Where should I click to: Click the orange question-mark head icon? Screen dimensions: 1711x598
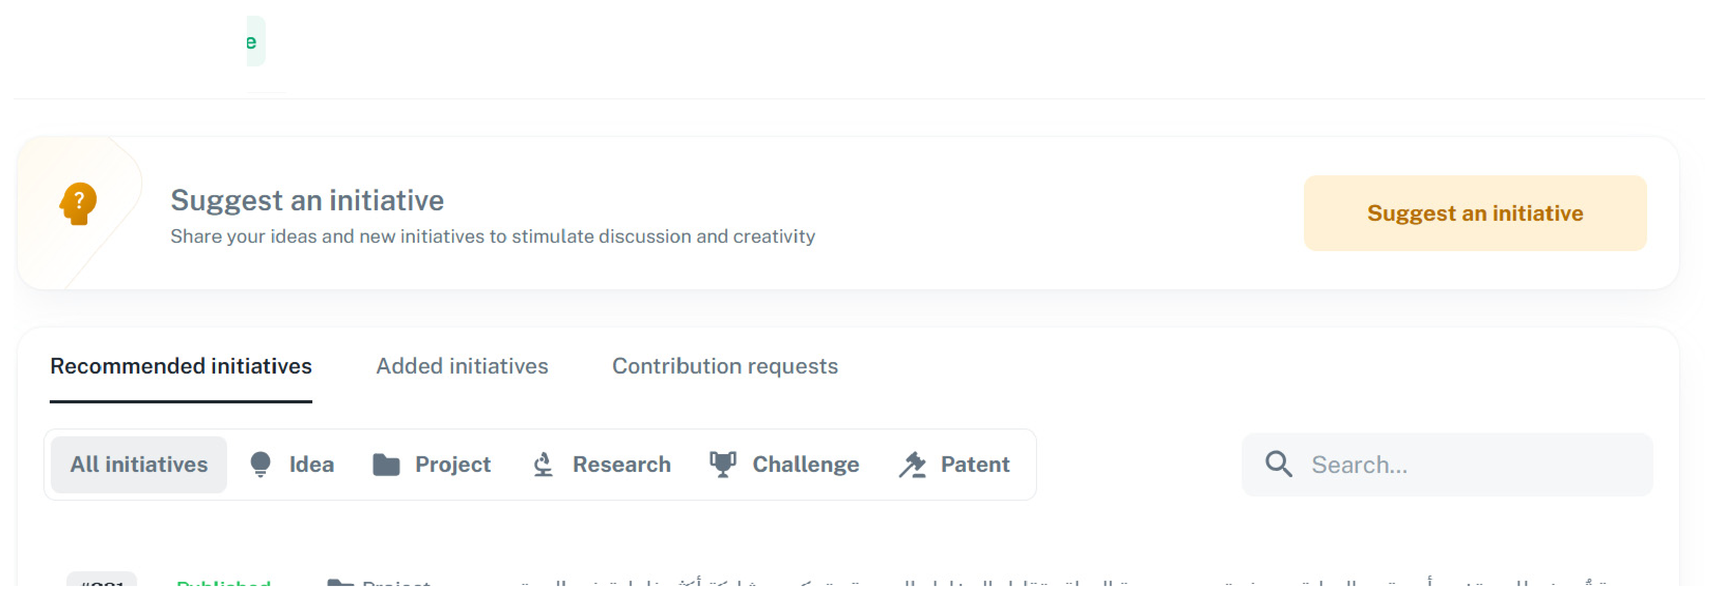coord(78,204)
